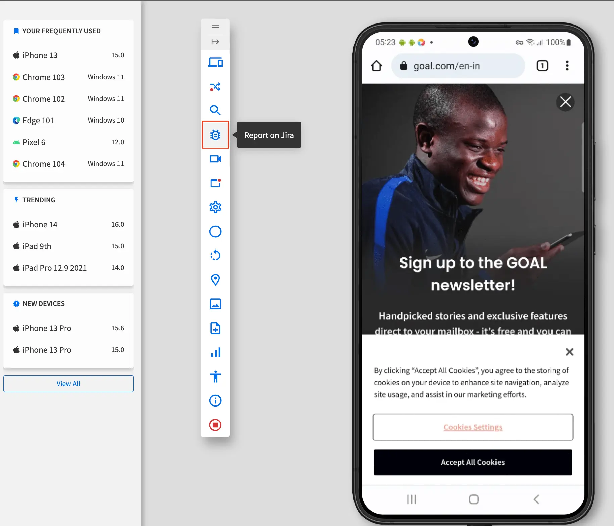The image size is (614, 526).
Task: Open the device switch icon in toolbar
Action: click(215, 62)
